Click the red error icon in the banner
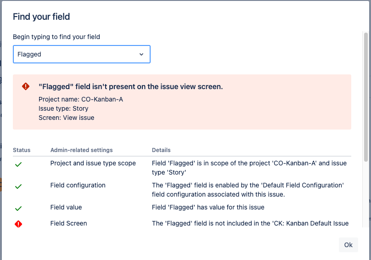Screen dimensions: 371x260 (26, 86)
